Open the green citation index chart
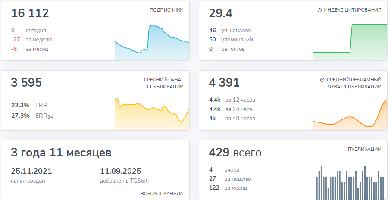 click(350, 42)
